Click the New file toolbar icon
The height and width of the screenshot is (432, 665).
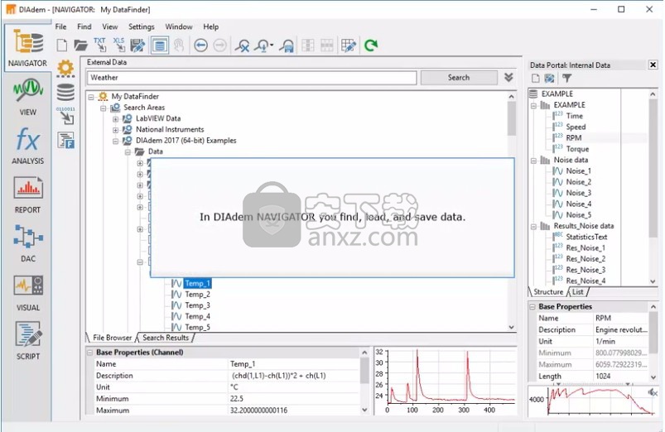click(62, 45)
